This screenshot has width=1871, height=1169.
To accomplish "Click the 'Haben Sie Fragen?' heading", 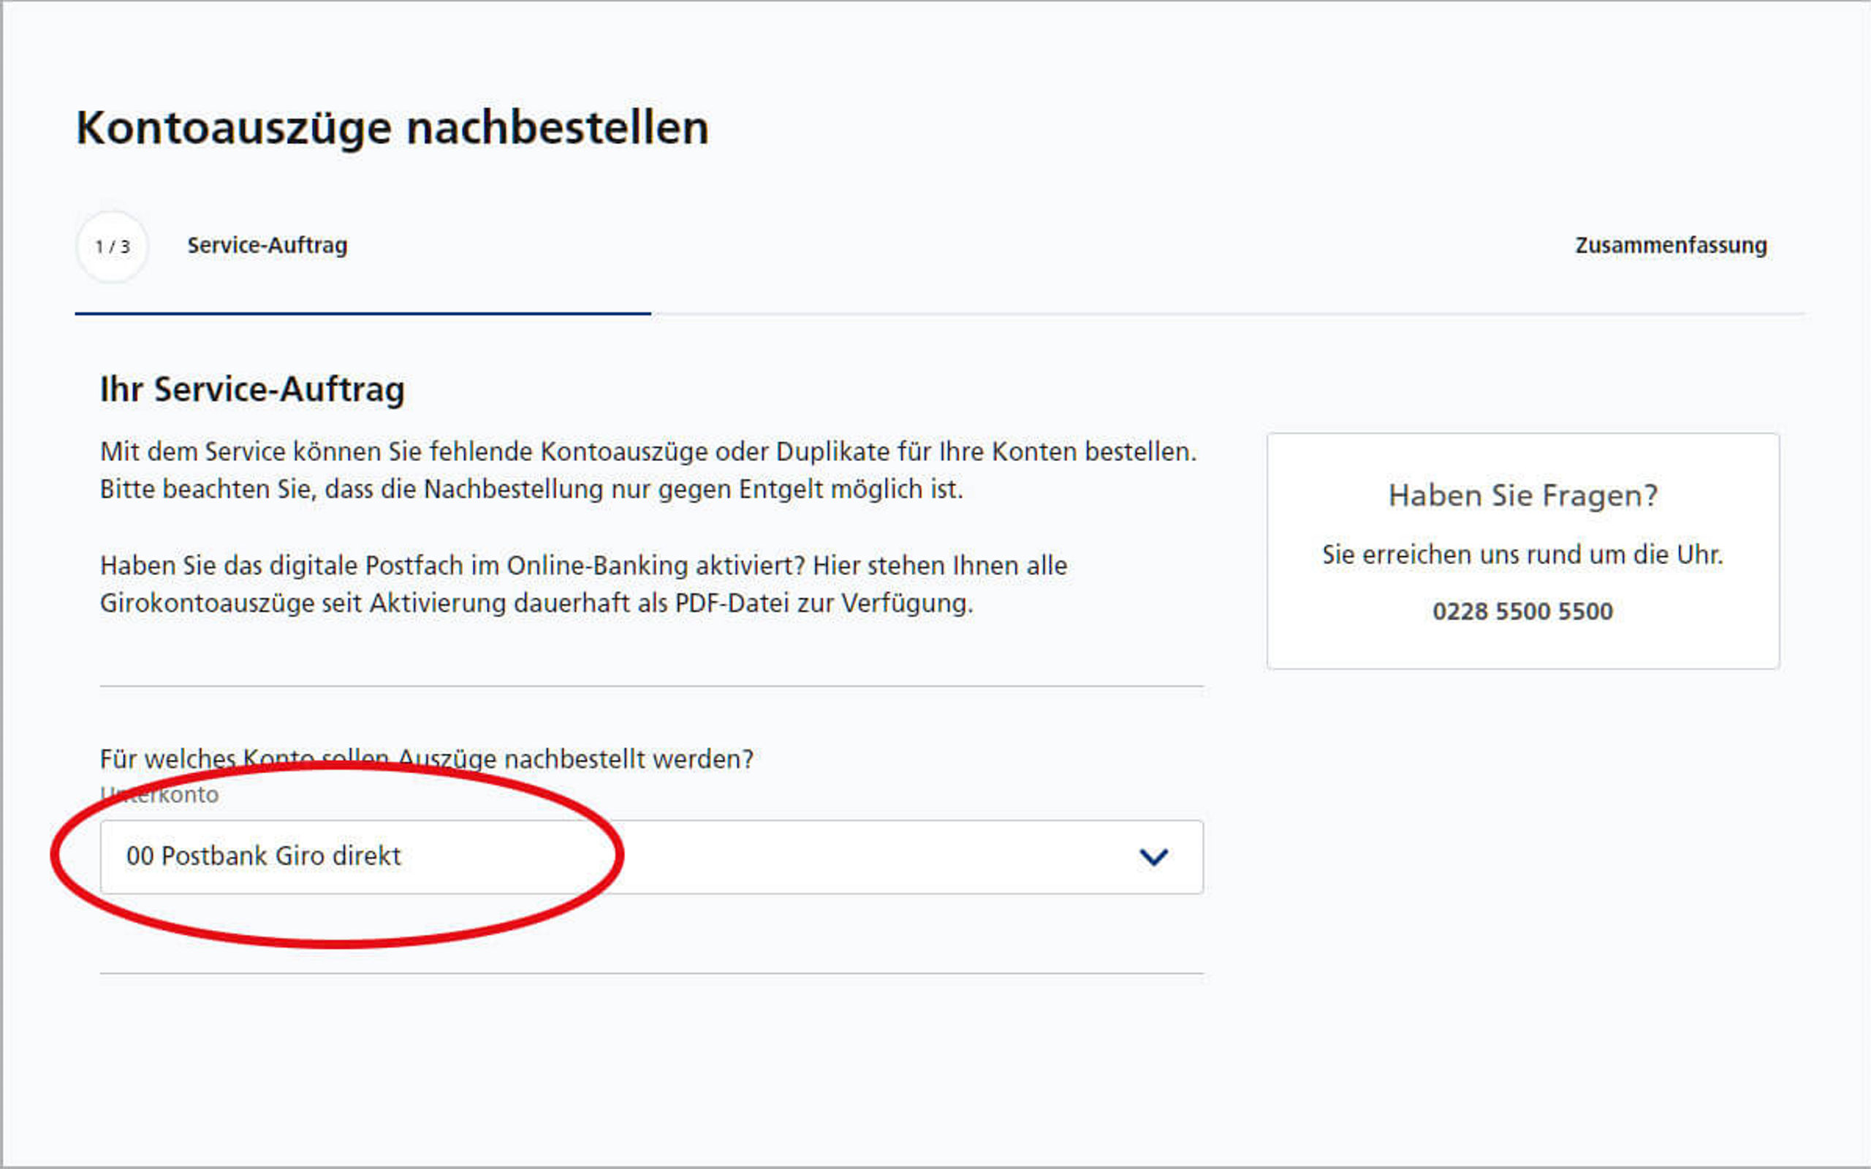I will 1522,495.
